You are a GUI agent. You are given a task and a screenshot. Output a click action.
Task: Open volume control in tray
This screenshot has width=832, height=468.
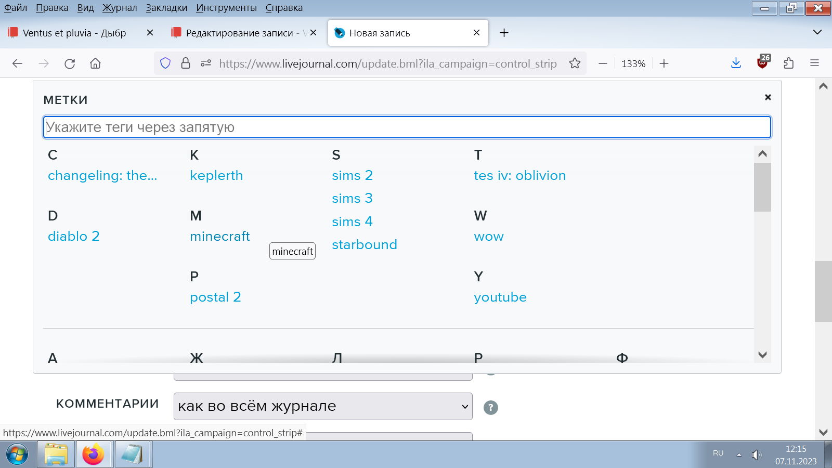757,455
